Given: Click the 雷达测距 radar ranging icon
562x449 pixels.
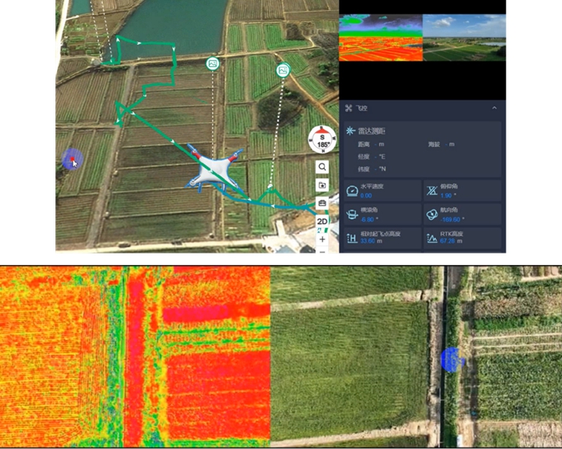Looking at the screenshot, I should point(350,131).
